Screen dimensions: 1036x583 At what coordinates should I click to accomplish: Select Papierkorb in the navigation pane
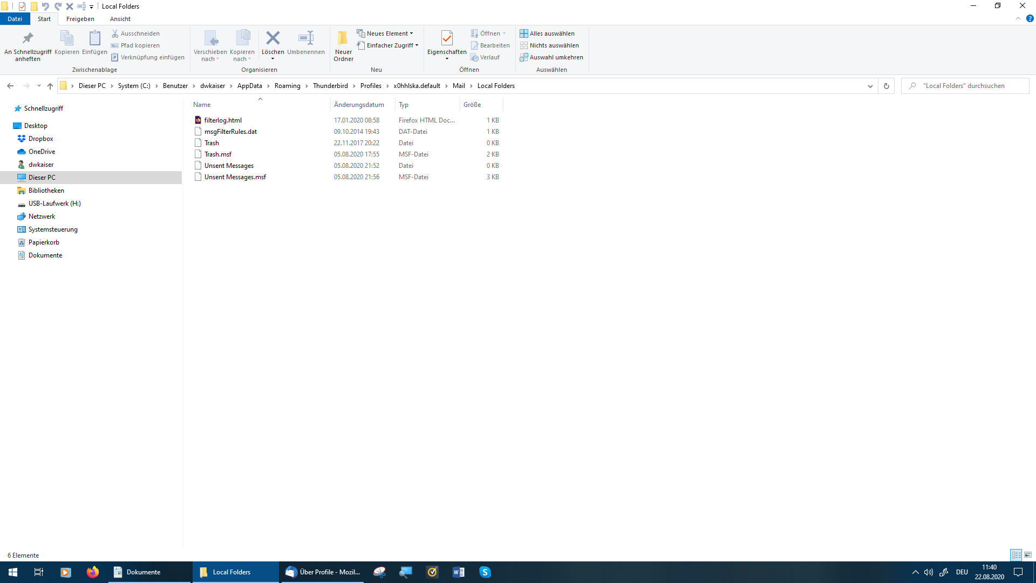pyautogui.click(x=44, y=242)
